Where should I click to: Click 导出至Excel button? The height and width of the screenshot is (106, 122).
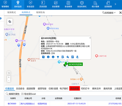(28, 94)
